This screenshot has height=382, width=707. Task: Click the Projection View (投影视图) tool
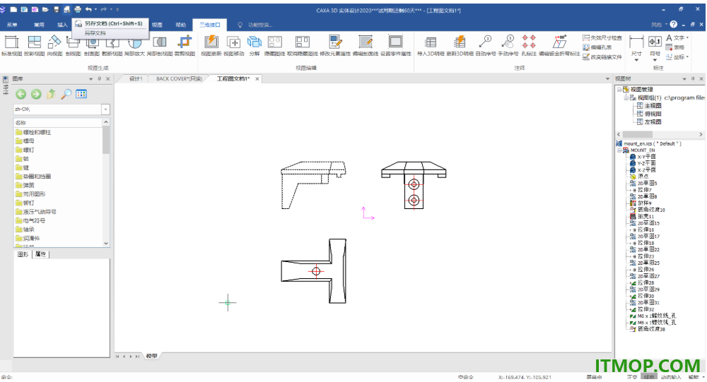coord(34,46)
